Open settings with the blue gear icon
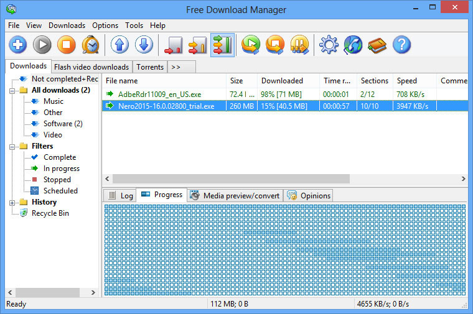This screenshot has height=314, width=473. click(329, 45)
